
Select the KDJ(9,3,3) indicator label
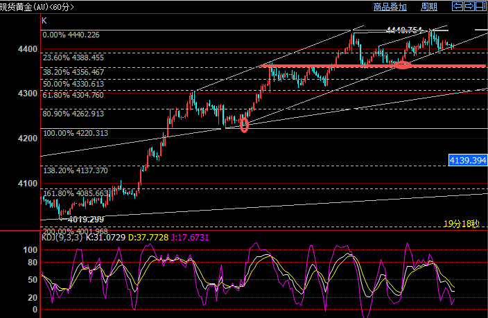pos(62,238)
